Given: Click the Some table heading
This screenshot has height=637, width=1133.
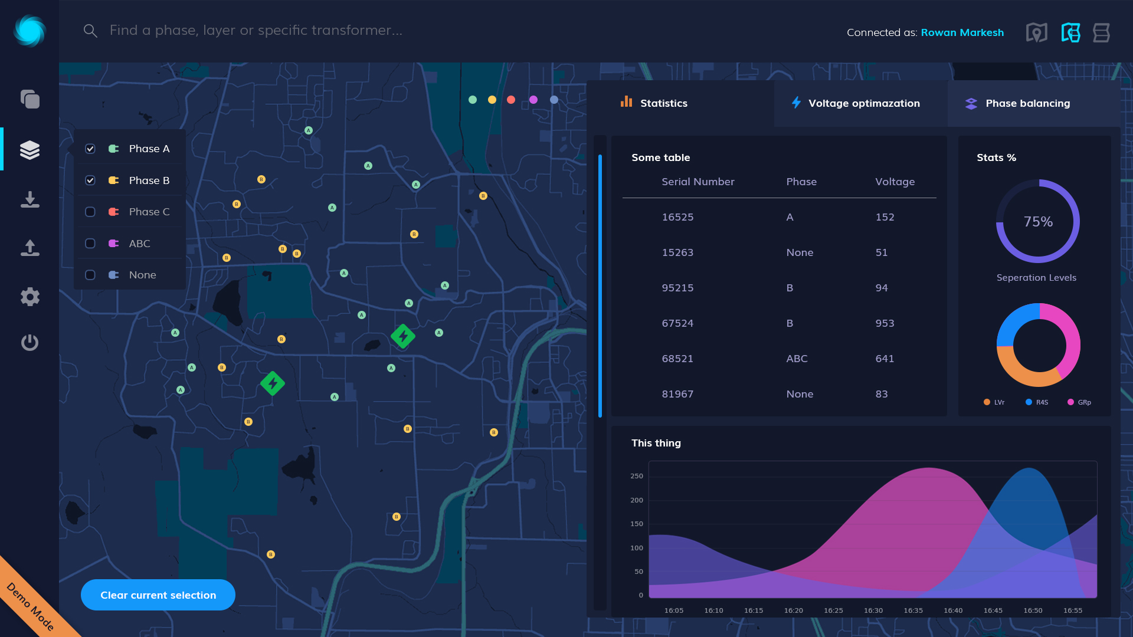Looking at the screenshot, I should (x=660, y=157).
